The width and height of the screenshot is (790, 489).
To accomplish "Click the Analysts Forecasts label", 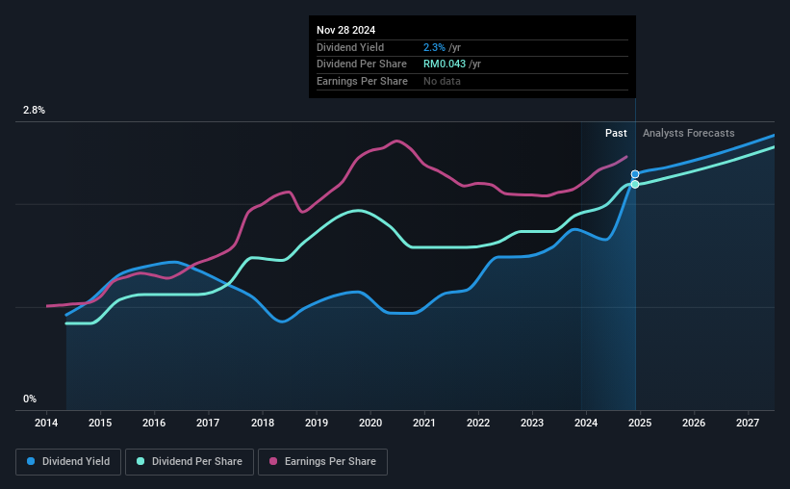I will 689,133.
